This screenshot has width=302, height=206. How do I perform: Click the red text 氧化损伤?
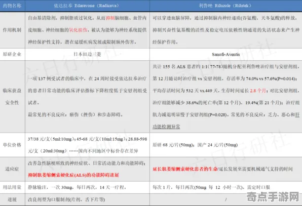click(x=78, y=30)
